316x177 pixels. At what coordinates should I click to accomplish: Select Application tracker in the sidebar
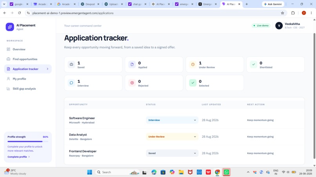point(28,69)
